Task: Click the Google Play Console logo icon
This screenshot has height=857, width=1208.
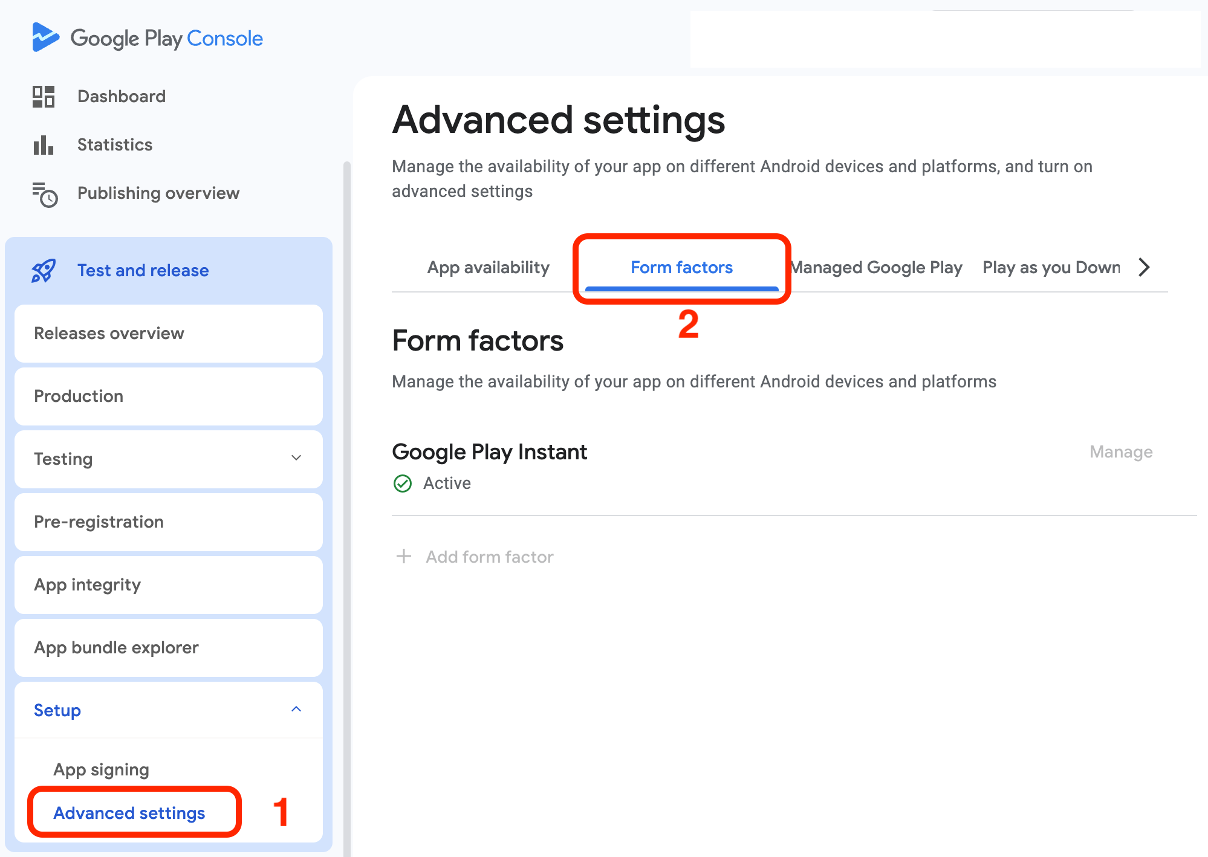Action: tap(45, 37)
